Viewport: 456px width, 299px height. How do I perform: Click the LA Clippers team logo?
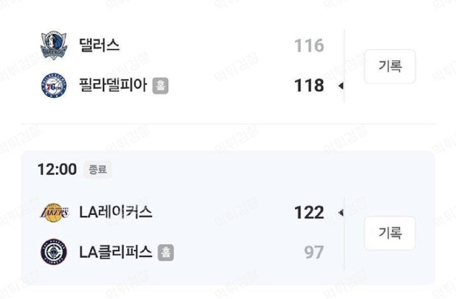click(x=54, y=252)
